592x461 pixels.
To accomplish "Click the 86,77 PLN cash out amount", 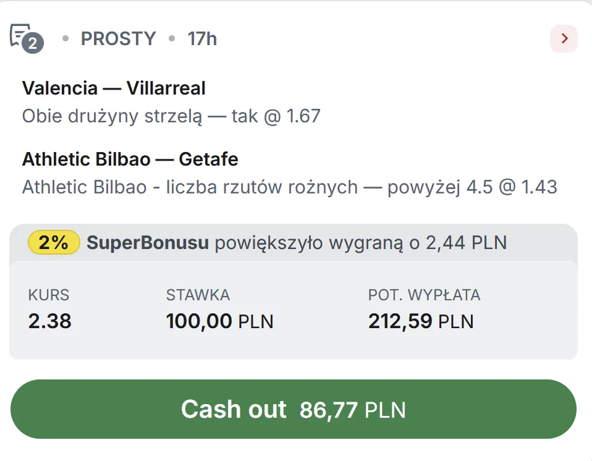I will point(352,410).
